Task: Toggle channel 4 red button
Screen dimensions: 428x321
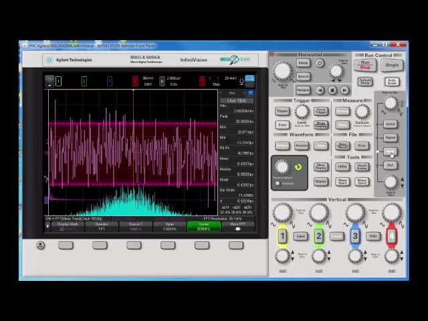Action: (x=391, y=236)
